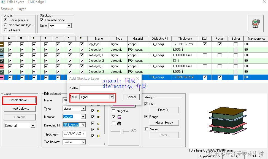Click the 3D stackup preview image

pyautogui.click(x=228, y=120)
